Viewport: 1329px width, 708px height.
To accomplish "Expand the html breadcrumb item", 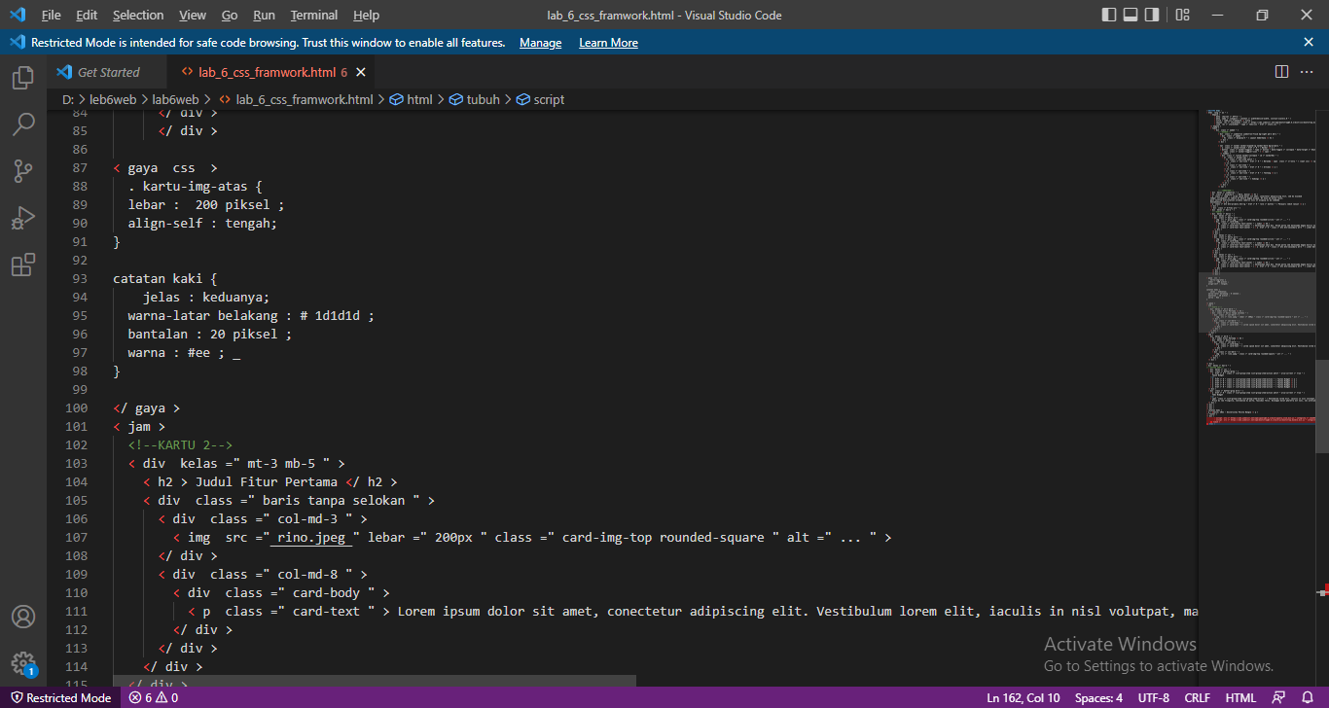I will [418, 98].
